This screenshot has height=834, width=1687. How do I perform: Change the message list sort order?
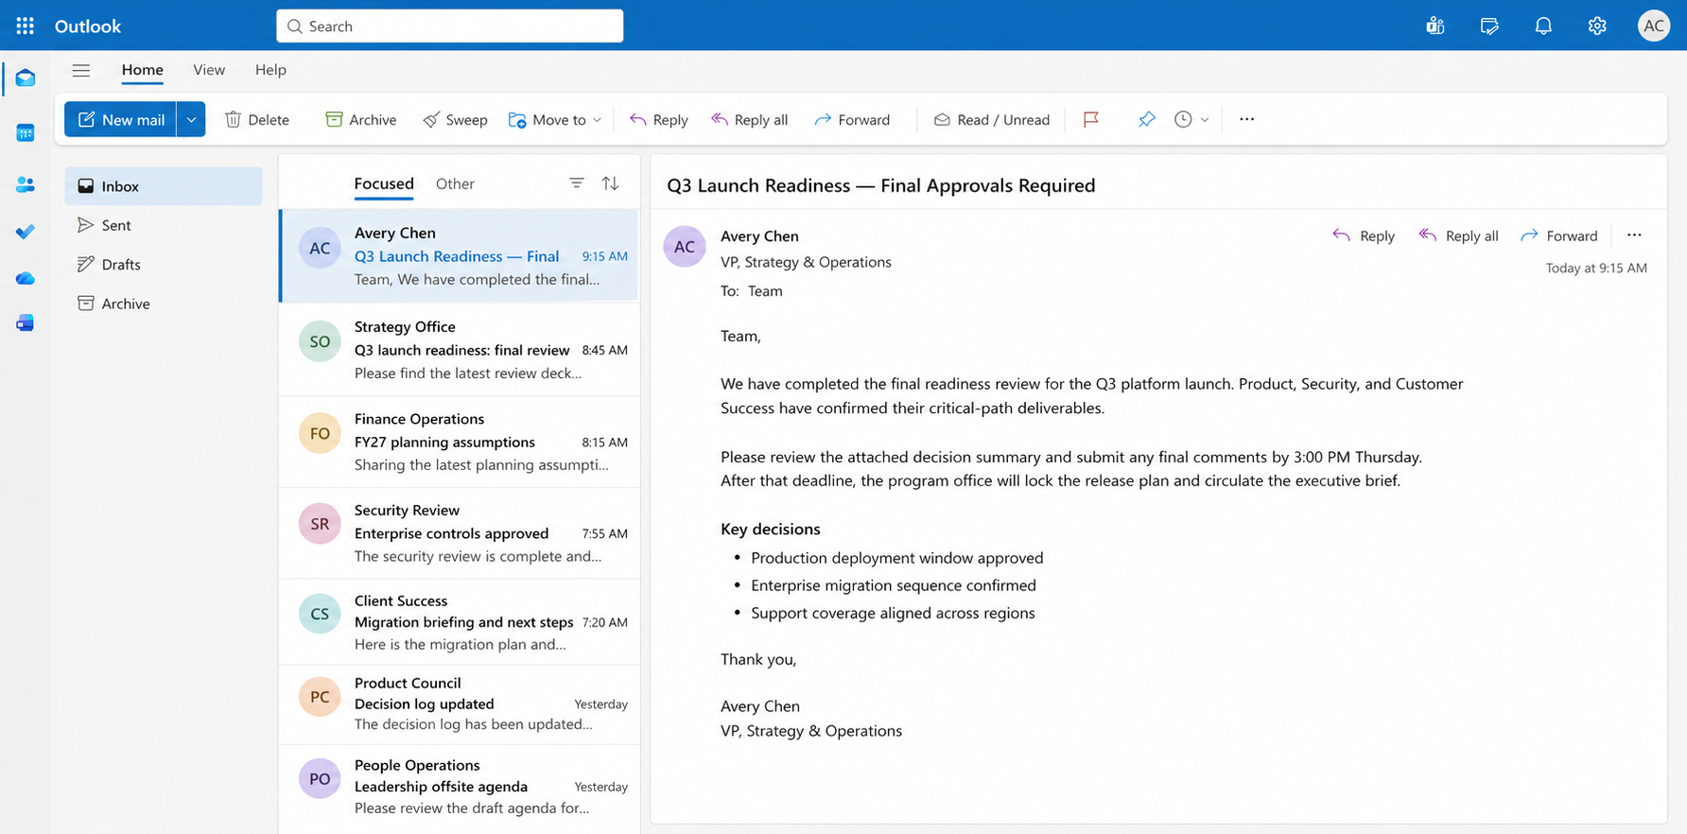(x=611, y=183)
